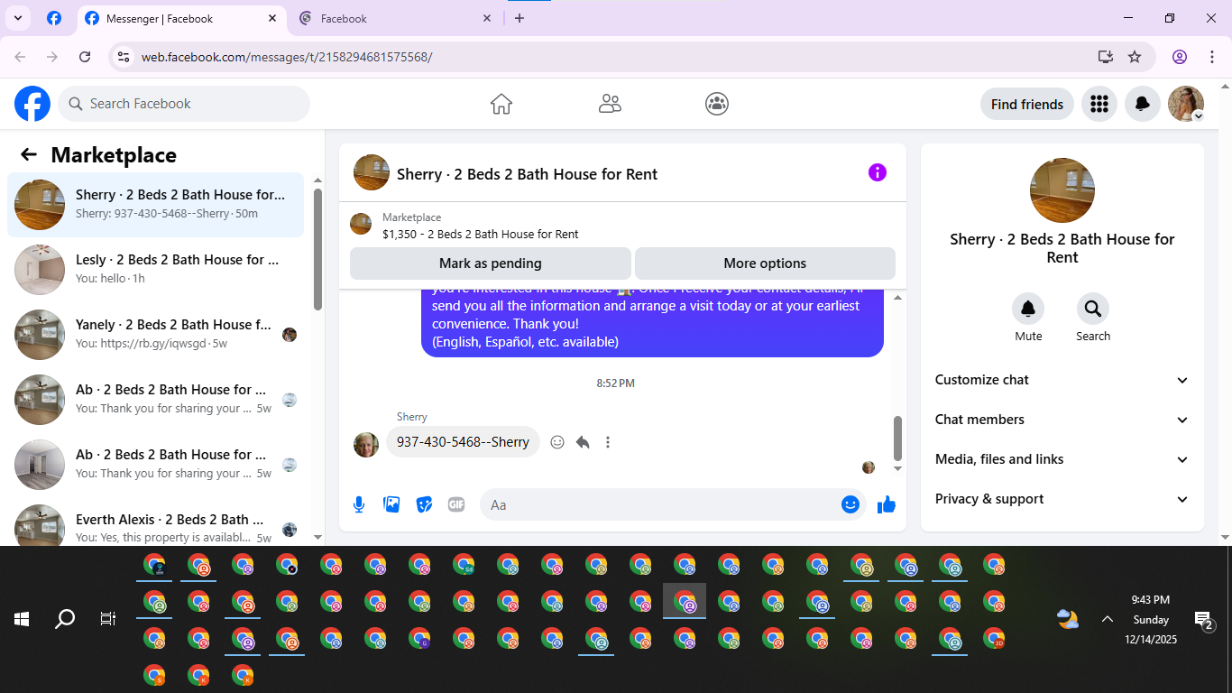1232x693 pixels.
Task: Open Lesly conversation in list
Action: pyautogui.click(x=156, y=270)
